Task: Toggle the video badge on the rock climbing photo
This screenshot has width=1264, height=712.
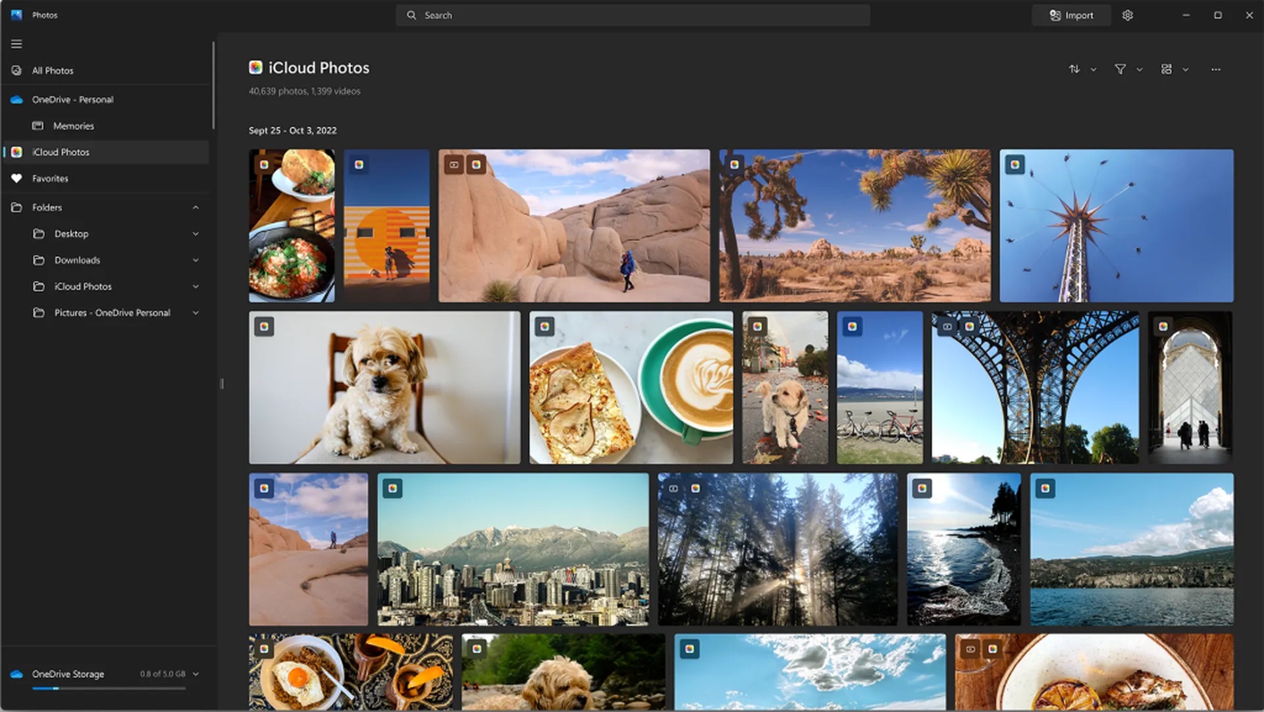Action: (454, 165)
